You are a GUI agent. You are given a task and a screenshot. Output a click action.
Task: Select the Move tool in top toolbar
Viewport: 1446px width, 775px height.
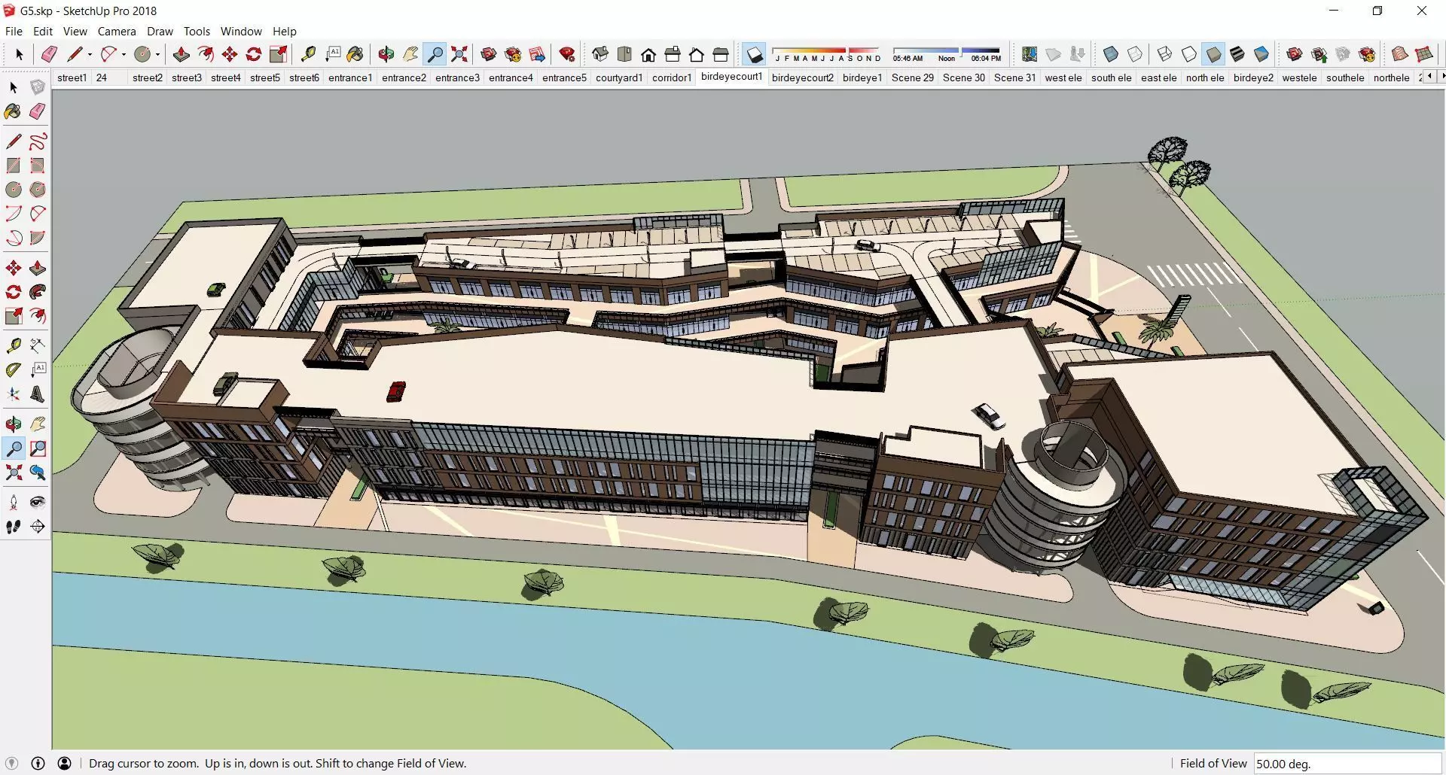(230, 54)
